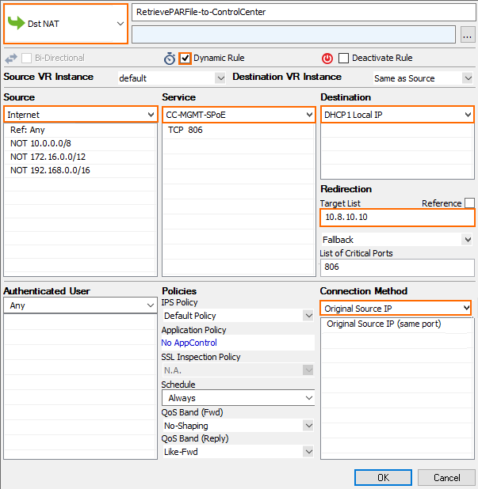Open Destination VR Instance dropdown

tap(423, 78)
